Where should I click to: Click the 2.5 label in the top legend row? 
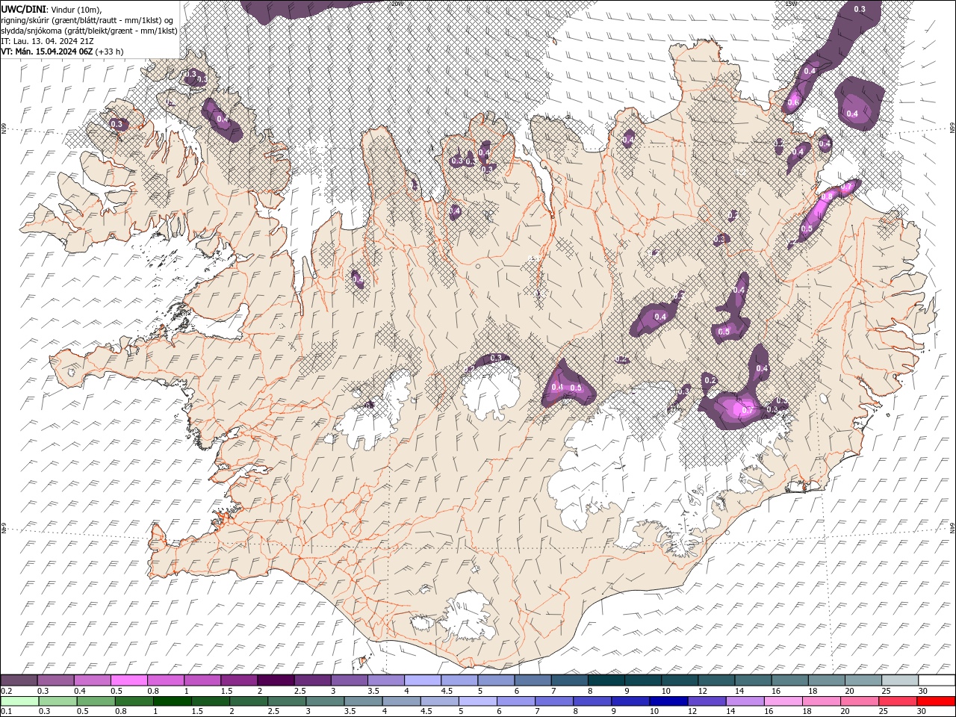pyautogui.click(x=300, y=691)
